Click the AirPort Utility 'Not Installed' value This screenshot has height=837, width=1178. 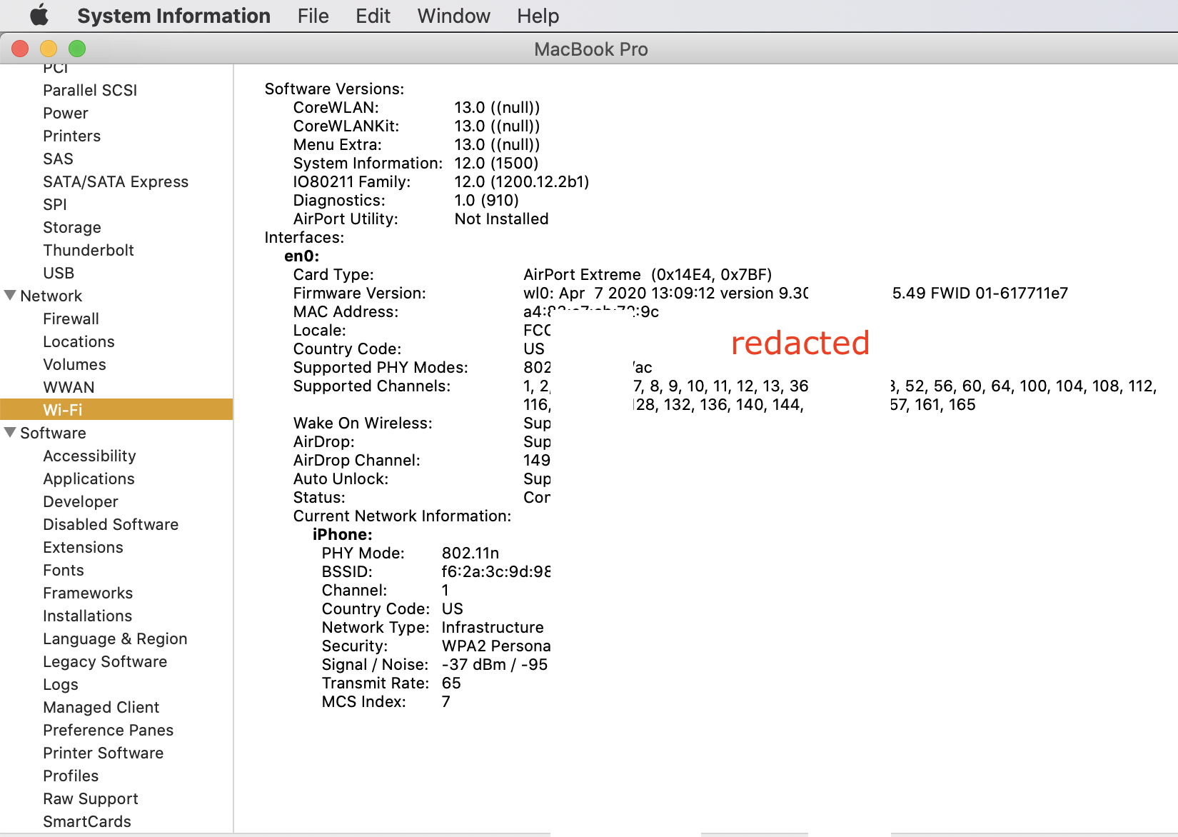click(x=501, y=219)
